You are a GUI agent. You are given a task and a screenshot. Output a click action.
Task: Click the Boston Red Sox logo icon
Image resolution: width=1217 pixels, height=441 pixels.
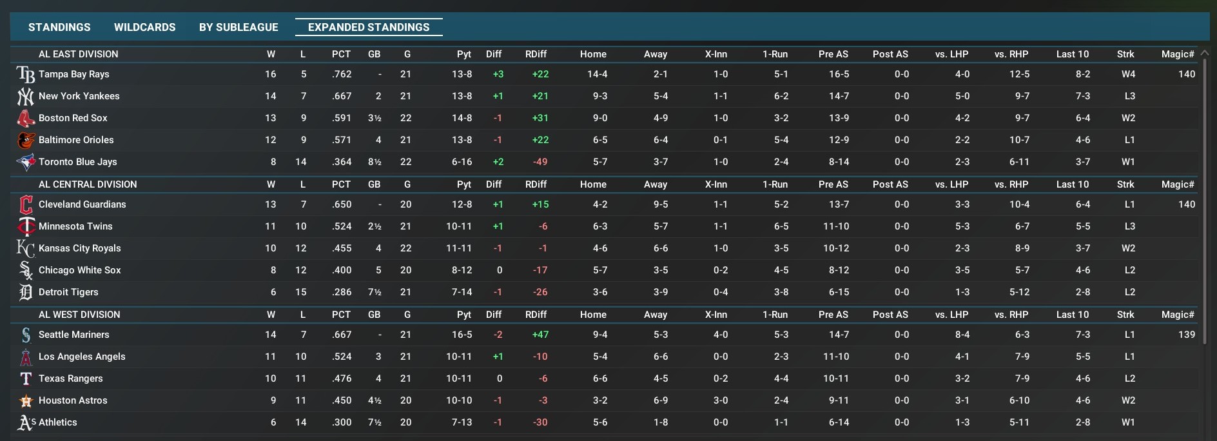click(26, 119)
